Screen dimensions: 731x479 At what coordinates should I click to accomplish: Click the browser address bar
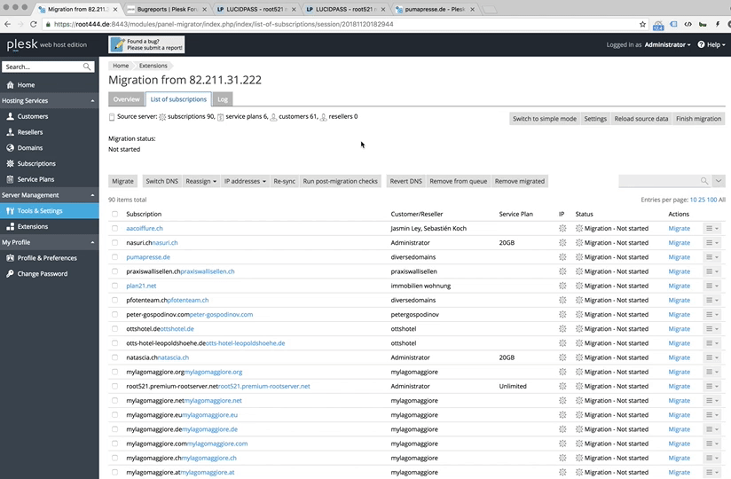(342, 24)
